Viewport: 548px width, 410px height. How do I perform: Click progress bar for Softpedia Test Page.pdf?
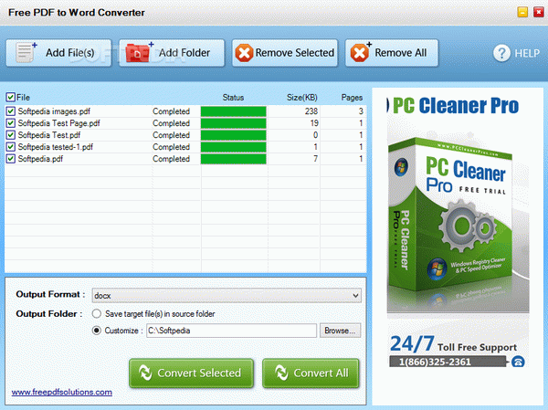coord(234,123)
